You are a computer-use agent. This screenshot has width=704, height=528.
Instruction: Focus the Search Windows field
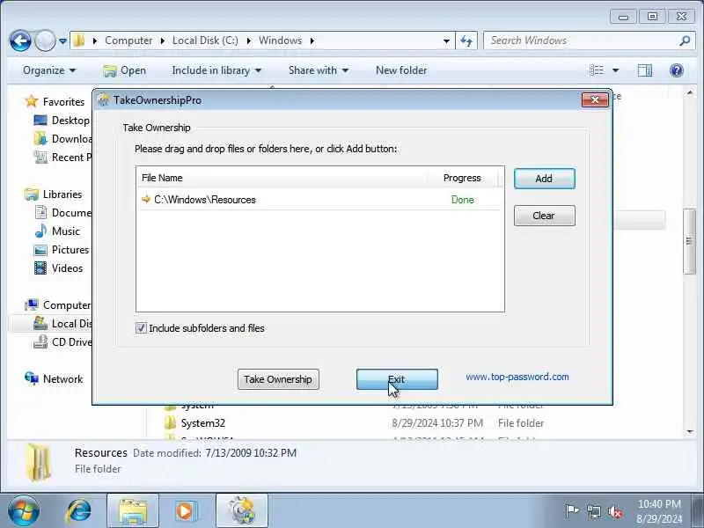[583, 40]
